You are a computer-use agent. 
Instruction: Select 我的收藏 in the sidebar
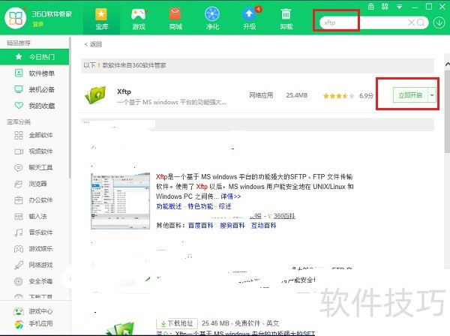click(34, 106)
